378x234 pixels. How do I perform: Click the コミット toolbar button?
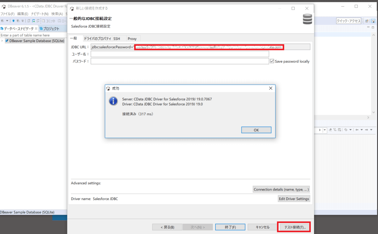tap(49, 21)
